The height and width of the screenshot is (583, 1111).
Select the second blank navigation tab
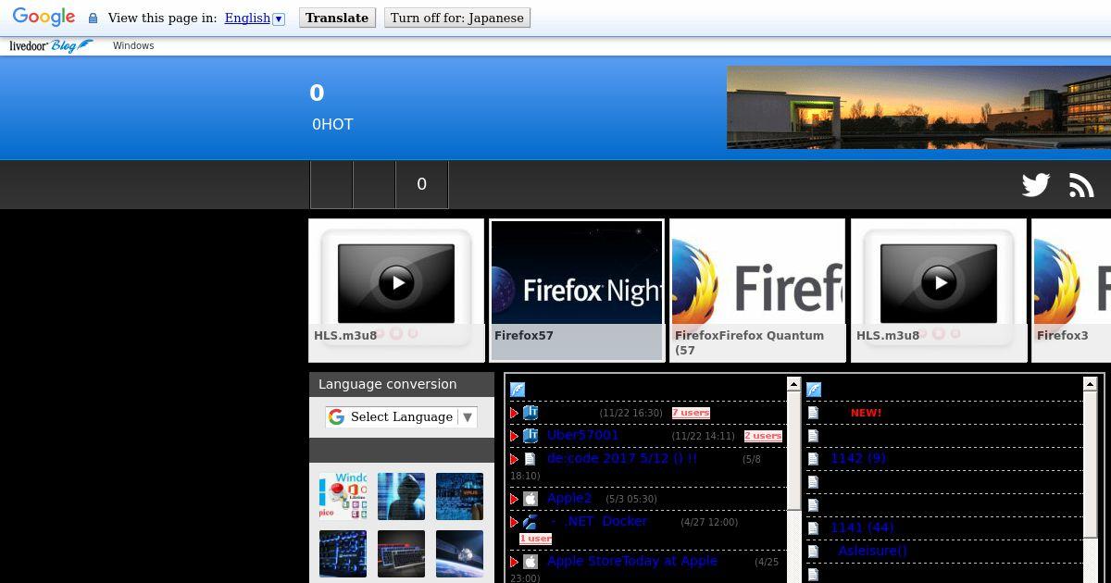374,184
